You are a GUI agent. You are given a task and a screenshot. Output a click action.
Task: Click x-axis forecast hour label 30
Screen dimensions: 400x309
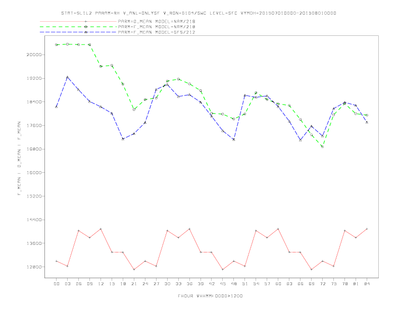167,284
